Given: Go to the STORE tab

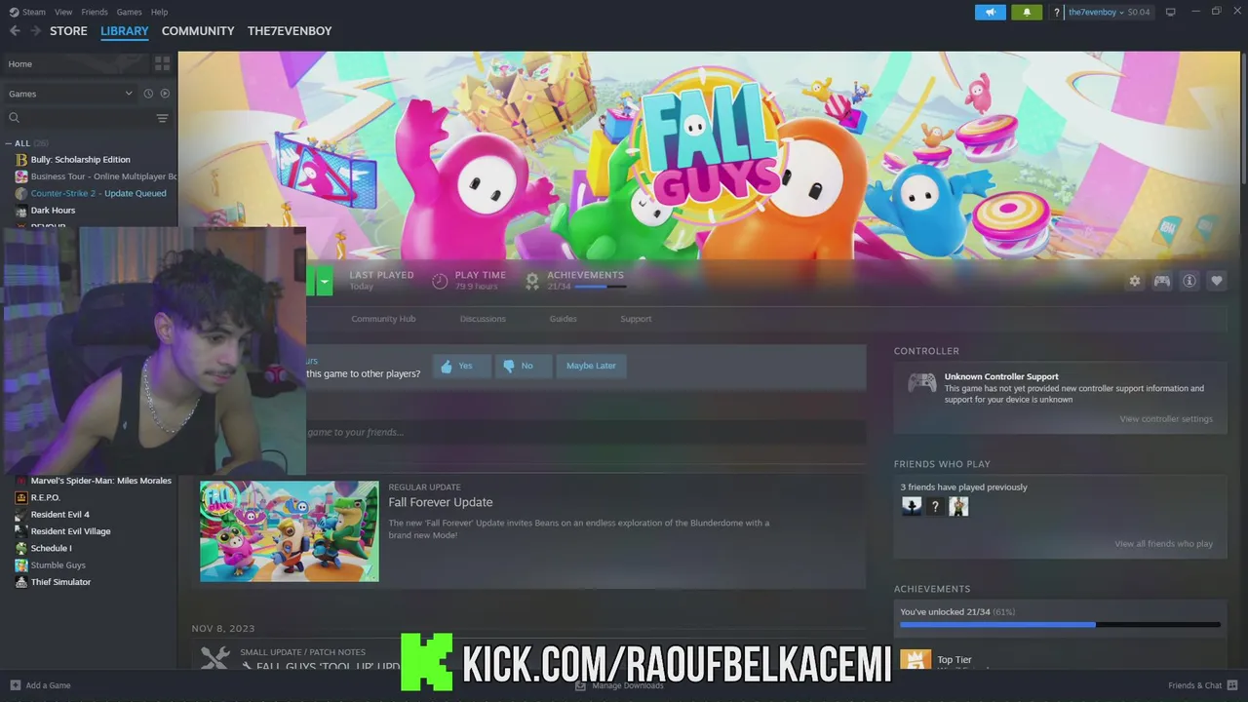Looking at the screenshot, I should 68,31.
